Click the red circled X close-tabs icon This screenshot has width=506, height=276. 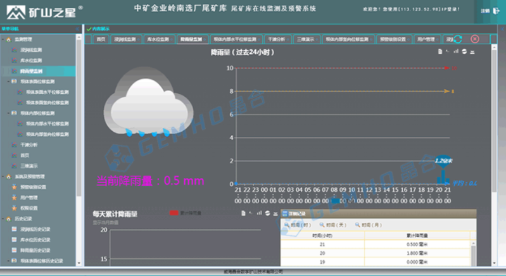[474, 39]
